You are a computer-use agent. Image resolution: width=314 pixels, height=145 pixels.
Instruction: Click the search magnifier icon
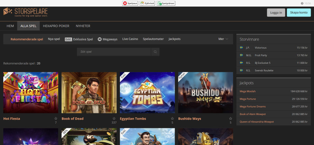(155, 52)
